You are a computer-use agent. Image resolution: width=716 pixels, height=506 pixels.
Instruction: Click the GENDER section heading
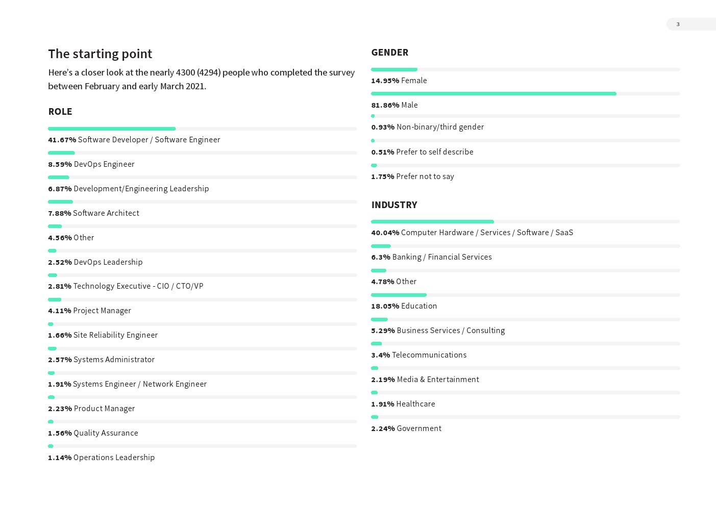[x=390, y=52]
